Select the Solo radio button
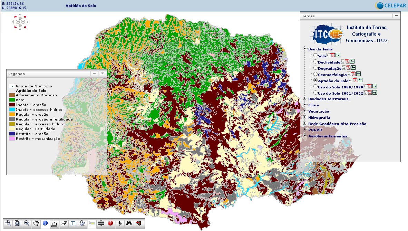408x231 pixels. 315,56
